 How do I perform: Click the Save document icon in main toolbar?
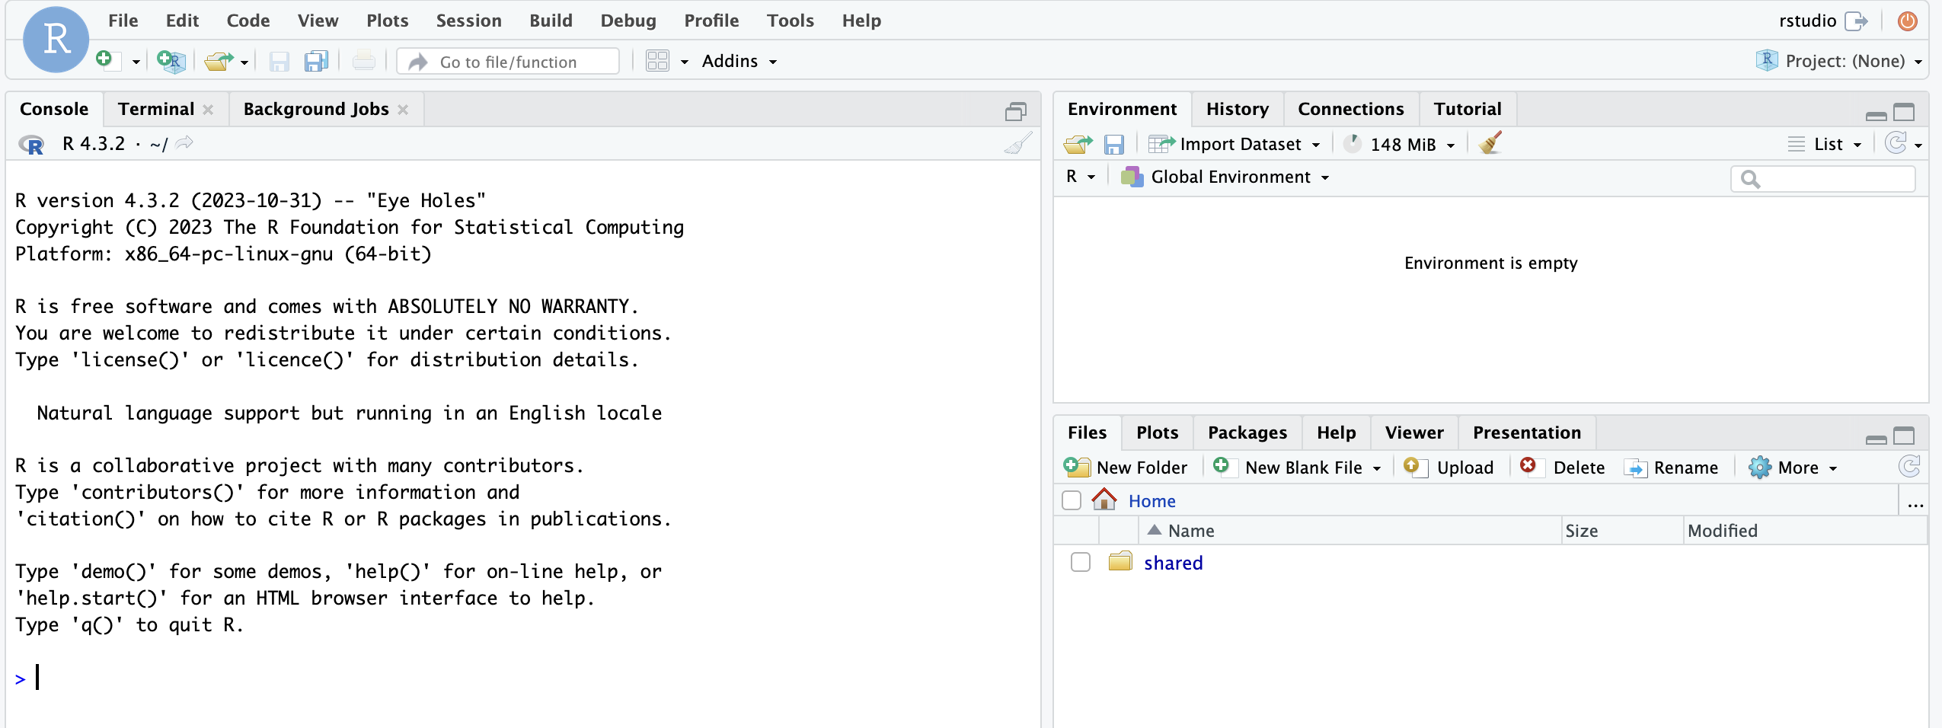[279, 61]
